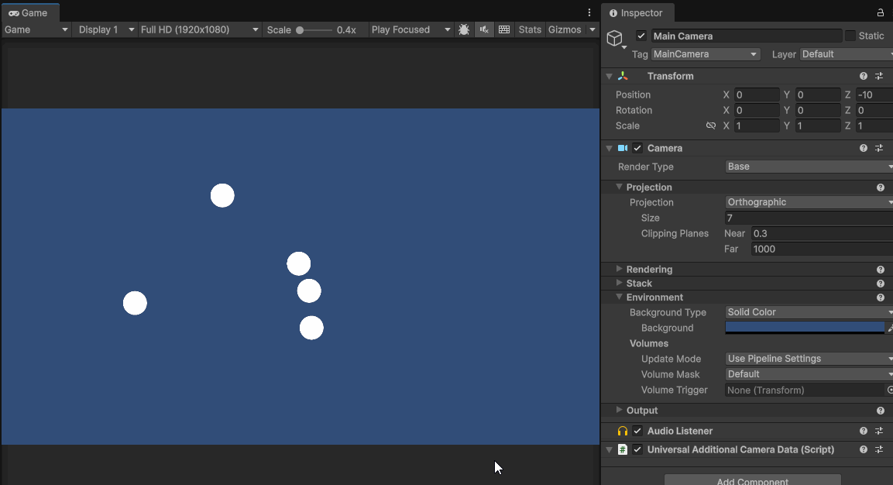Toggle Gizmos in Game view
Image resolution: width=893 pixels, height=485 pixels.
point(565,29)
